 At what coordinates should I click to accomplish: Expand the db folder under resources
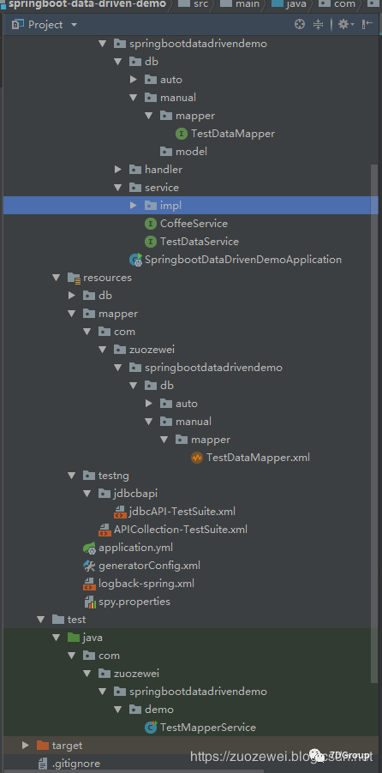(x=71, y=296)
